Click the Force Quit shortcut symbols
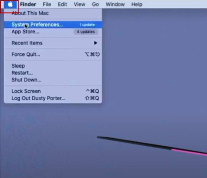This screenshot has width=207, height=178. 92,54
